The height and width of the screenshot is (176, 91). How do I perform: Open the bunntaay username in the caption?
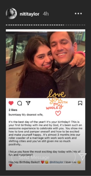[x=15, y=115]
